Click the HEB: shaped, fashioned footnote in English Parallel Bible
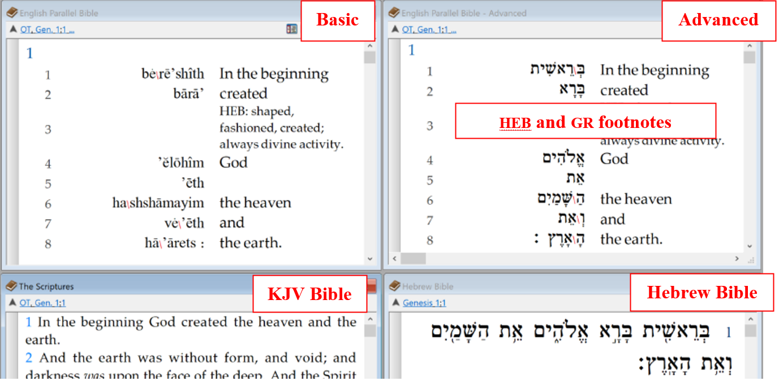779x381 pixels. [x=281, y=127]
